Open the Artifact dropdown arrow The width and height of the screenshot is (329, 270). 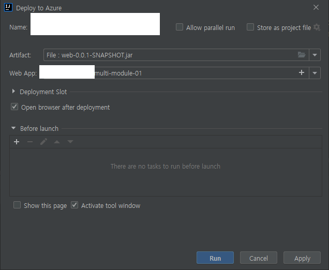pyautogui.click(x=315, y=55)
